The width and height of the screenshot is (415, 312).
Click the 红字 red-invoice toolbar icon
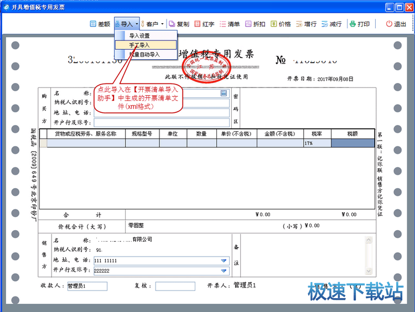[204, 24]
